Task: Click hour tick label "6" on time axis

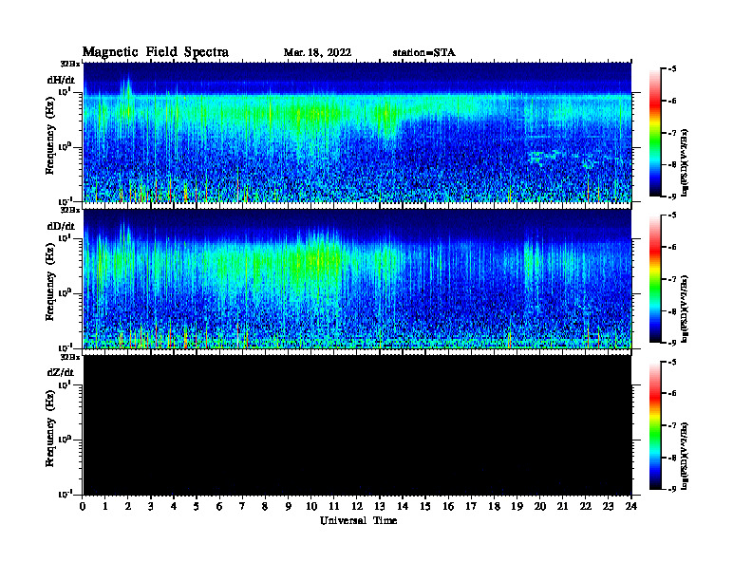Action: coord(219,507)
